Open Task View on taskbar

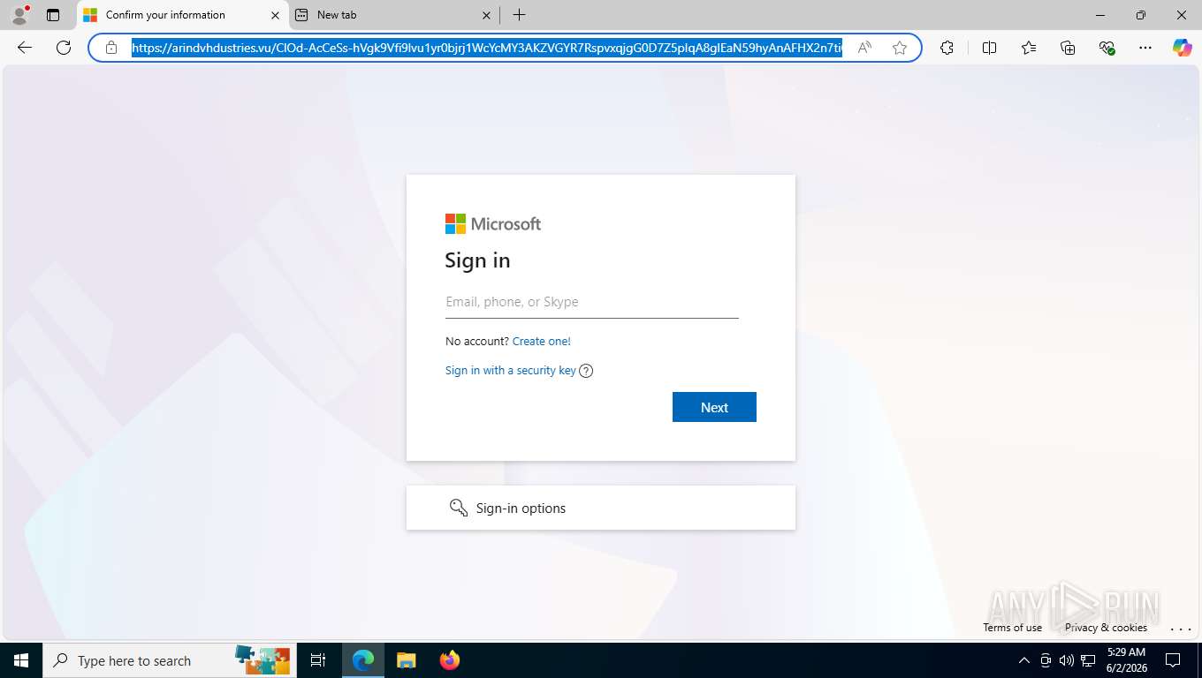point(318,660)
